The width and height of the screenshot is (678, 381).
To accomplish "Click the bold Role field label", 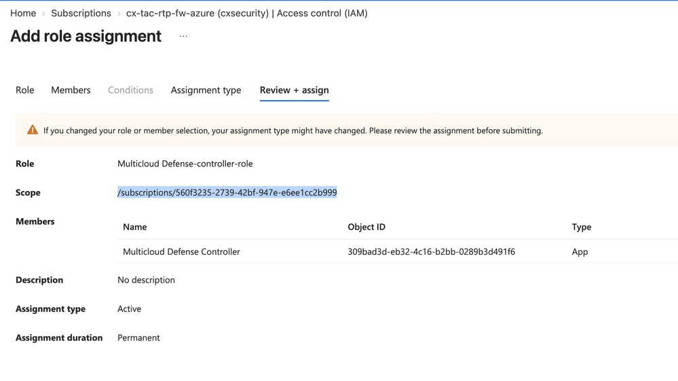I will (24, 164).
